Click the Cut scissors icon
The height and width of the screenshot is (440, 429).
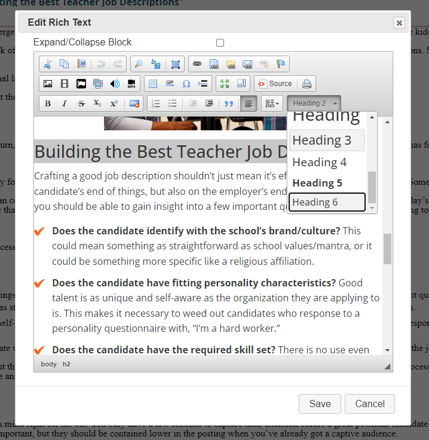[48, 64]
